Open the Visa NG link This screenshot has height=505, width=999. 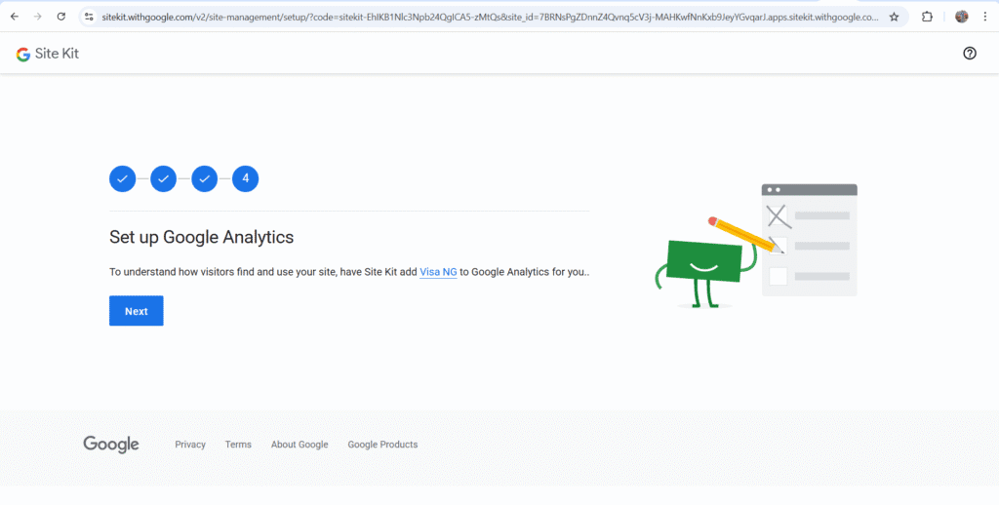[438, 272]
